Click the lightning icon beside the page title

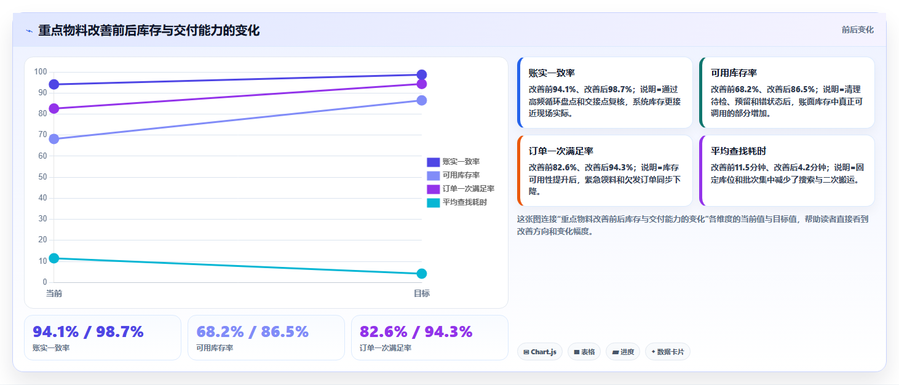(29, 31)
